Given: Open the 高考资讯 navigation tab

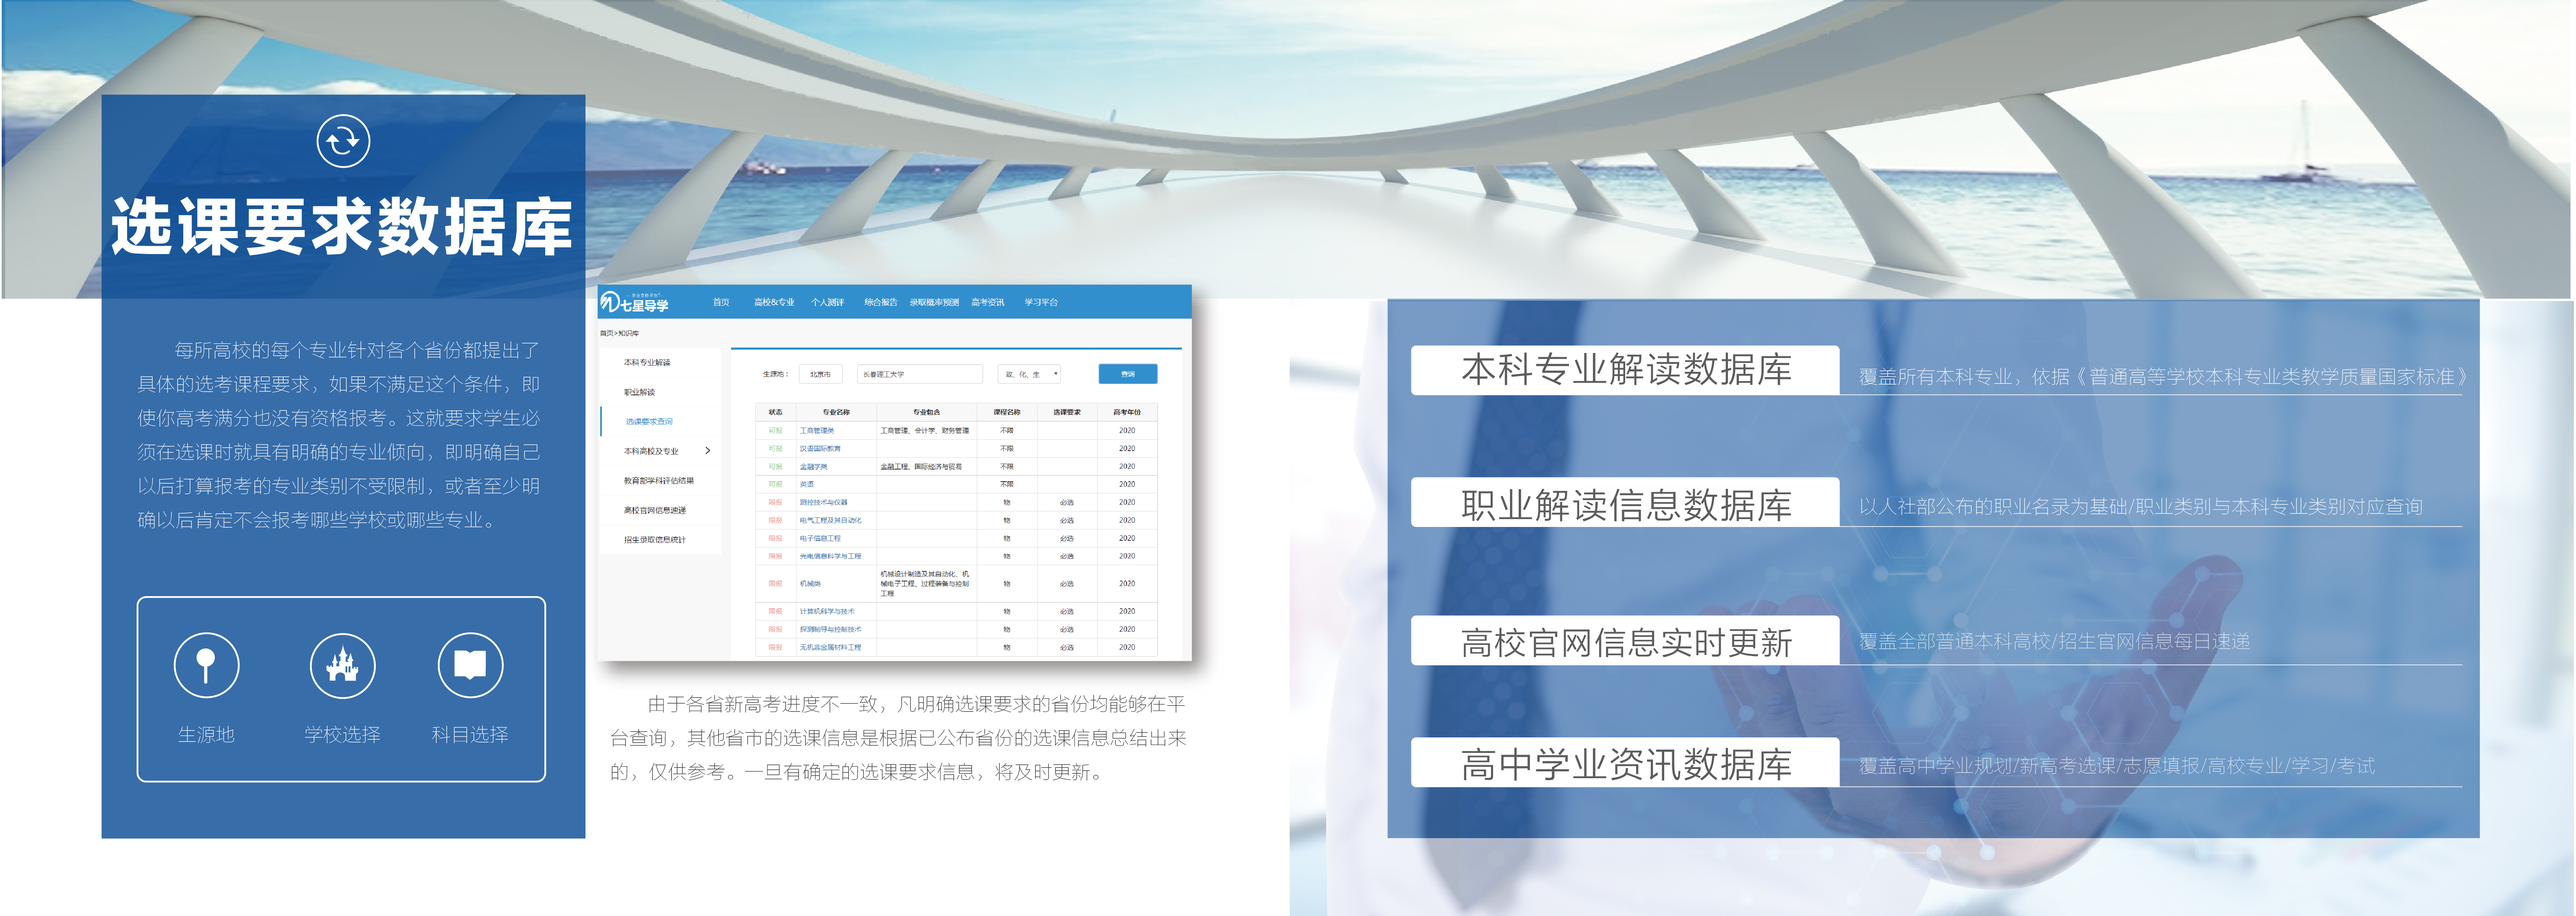Looking at the screenshot, I should click(988, 302).
